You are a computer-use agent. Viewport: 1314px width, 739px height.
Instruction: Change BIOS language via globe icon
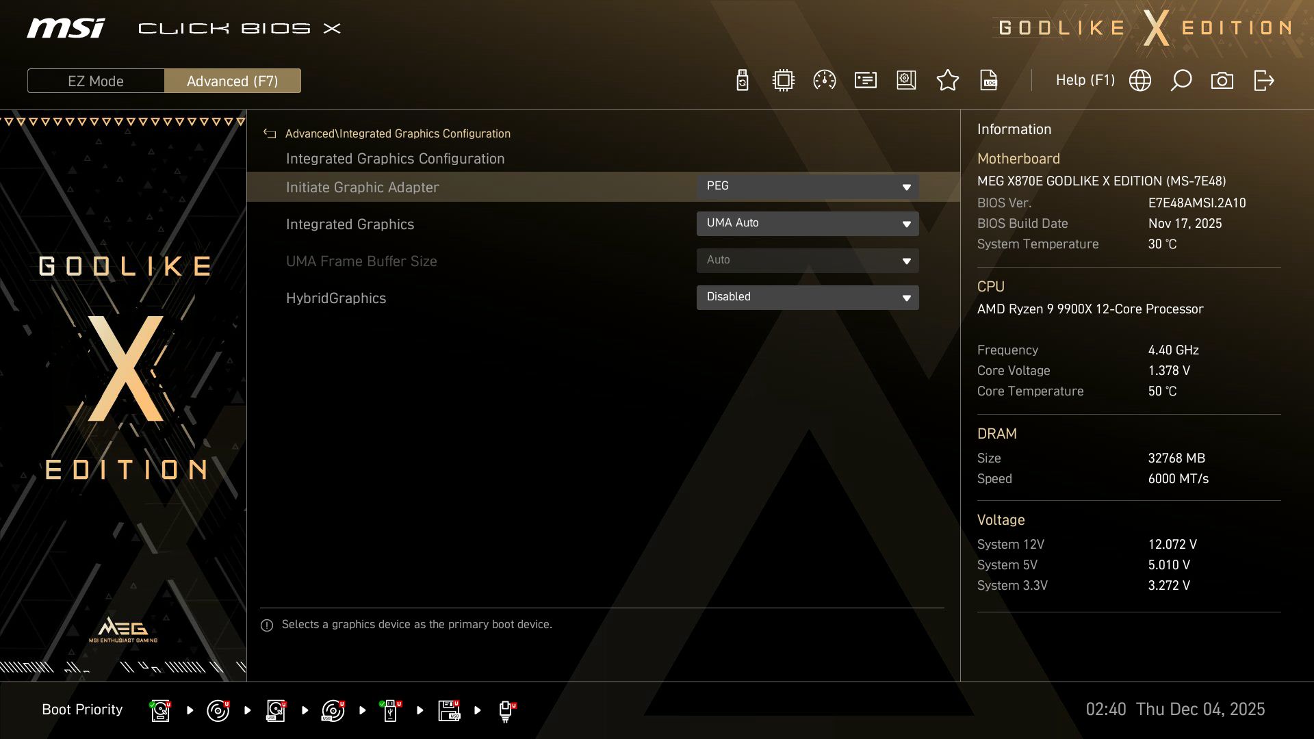pyautogui.click(x=1139, y=80)
